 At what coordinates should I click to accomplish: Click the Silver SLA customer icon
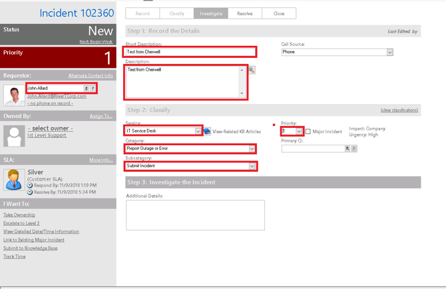point(13,179)
